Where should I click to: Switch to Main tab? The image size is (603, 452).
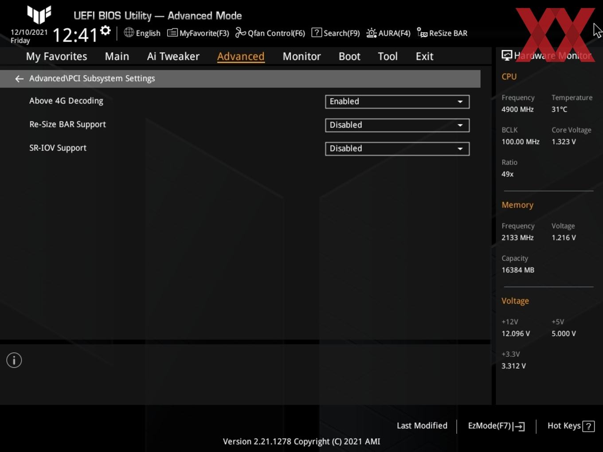(117, 56)
